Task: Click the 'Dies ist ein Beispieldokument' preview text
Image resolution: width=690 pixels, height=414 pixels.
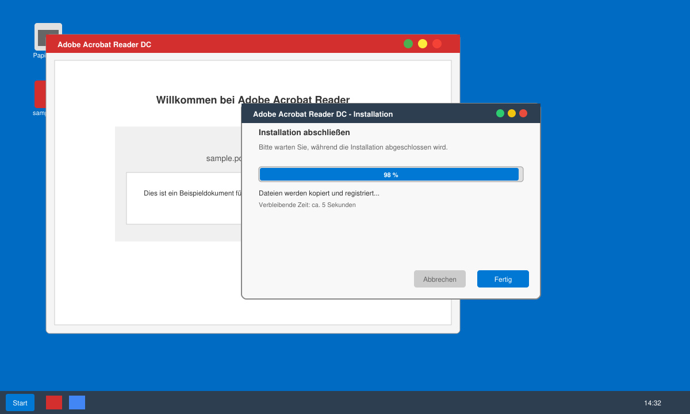Action: point(193,193)
